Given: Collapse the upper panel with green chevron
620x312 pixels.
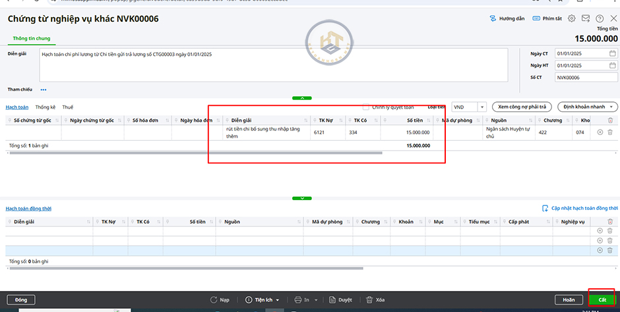Looking at the screenshot, I should (x=301, y=97).
